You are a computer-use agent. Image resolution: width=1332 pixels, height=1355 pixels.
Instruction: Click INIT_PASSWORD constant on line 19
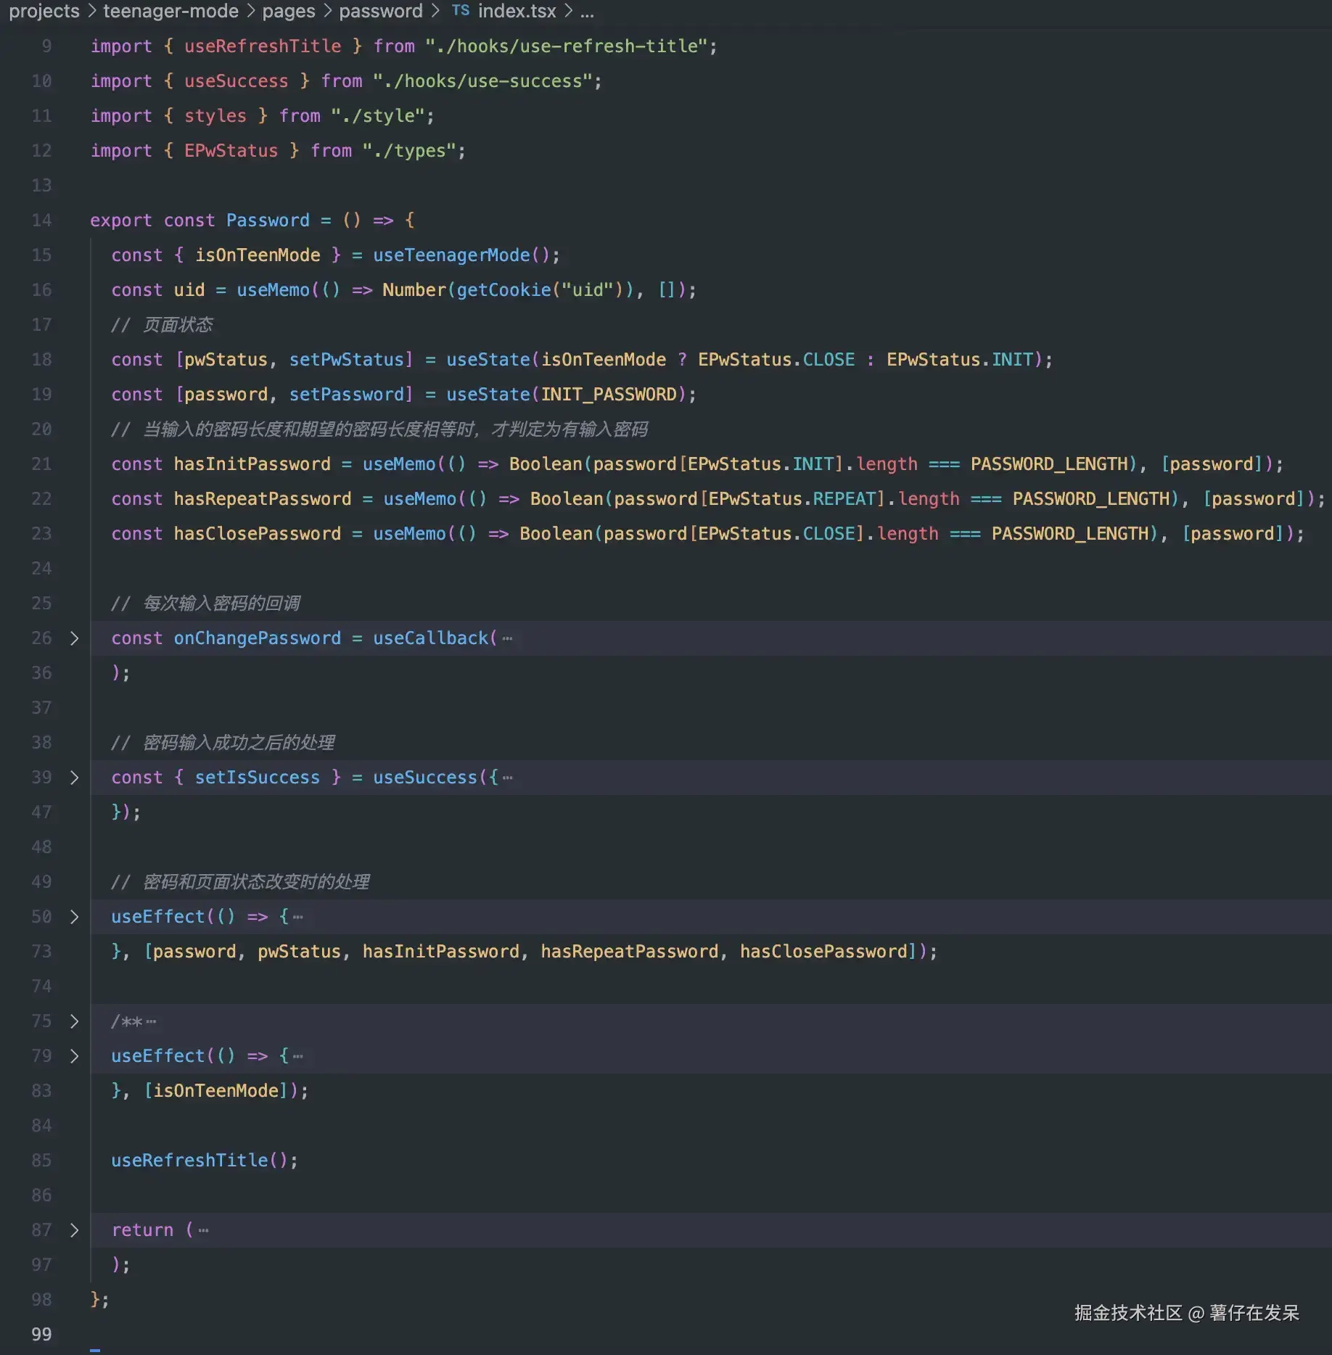pos(609,395)
